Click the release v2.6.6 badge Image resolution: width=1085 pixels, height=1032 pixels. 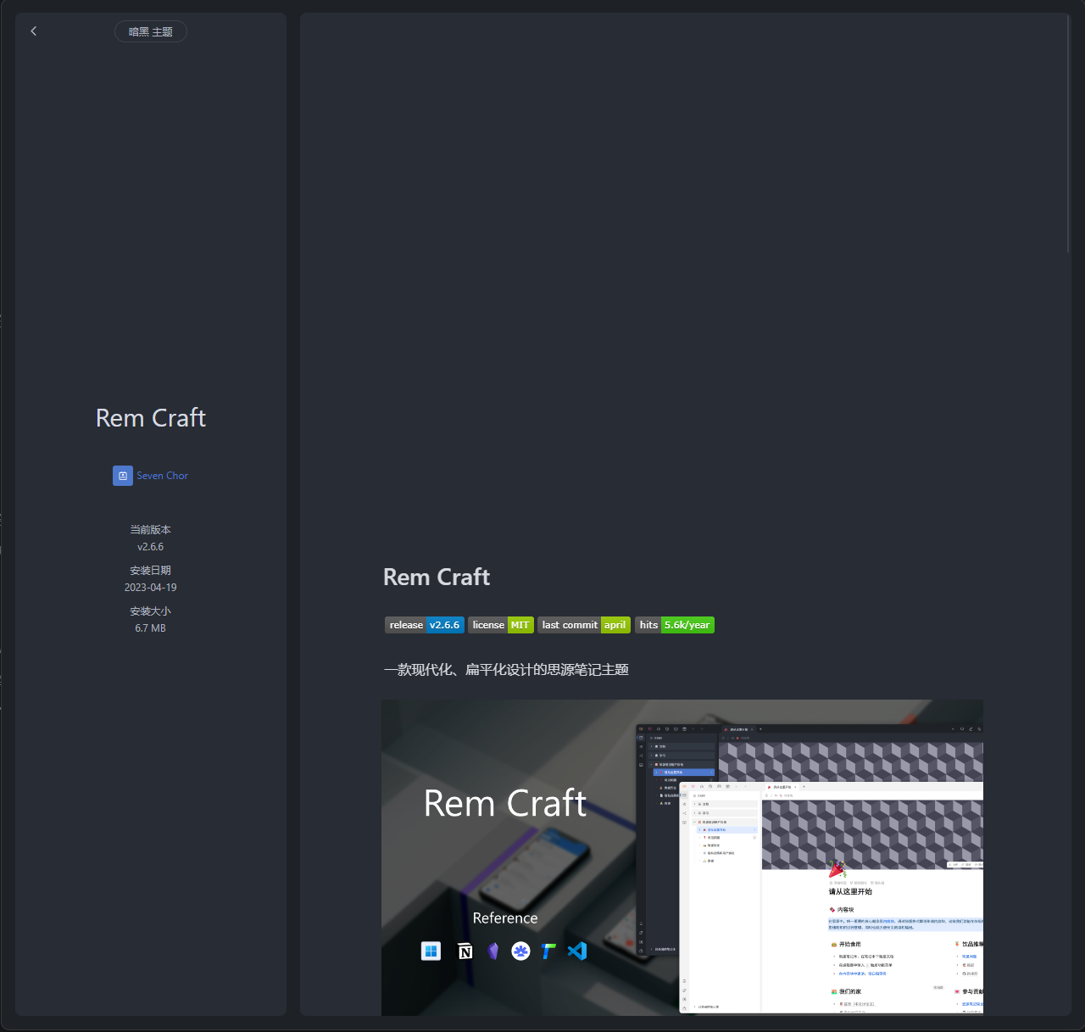[424, 625]
